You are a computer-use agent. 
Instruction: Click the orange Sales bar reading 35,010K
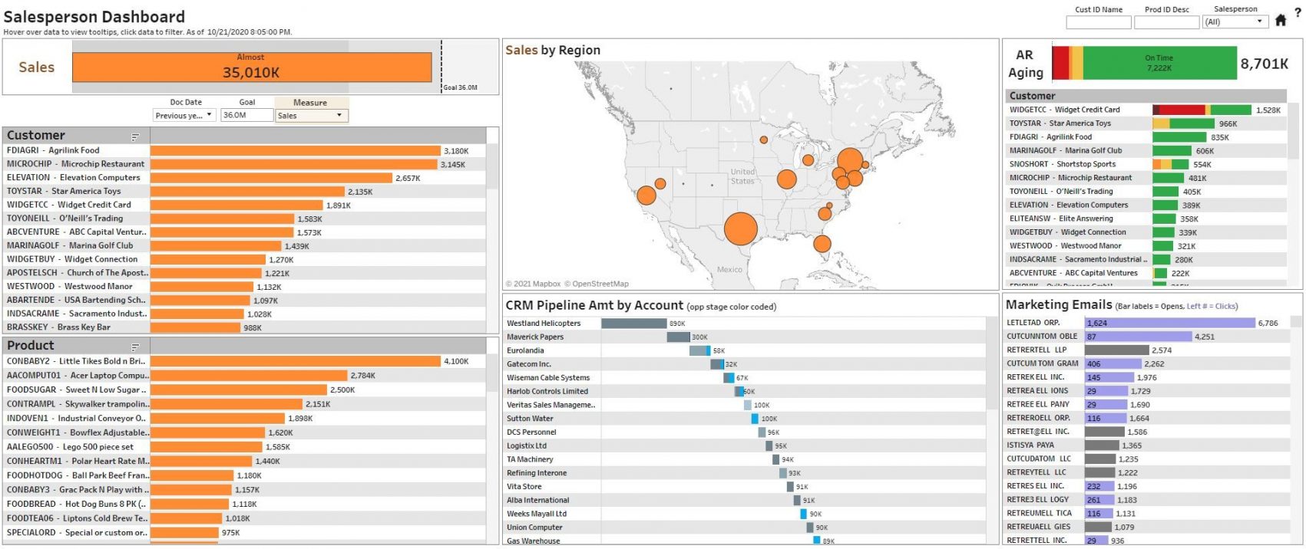252,67
